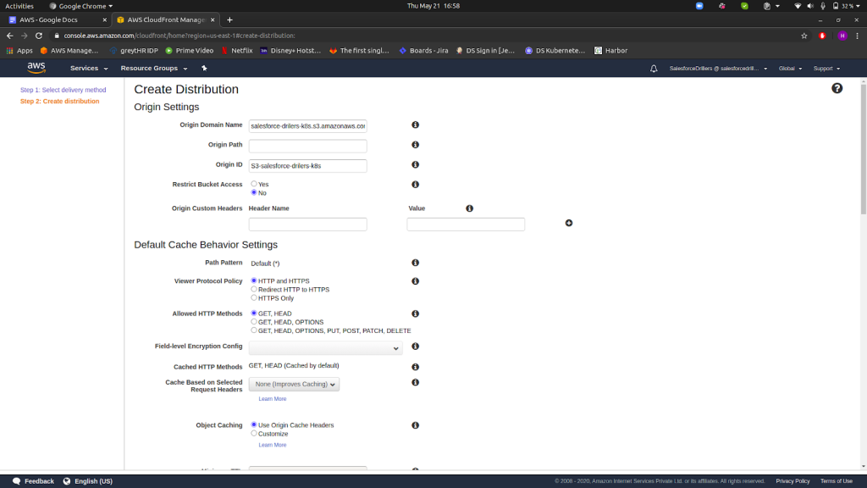This screenshot has height=488, width=867.
Task: Show info for Origin Path
Action: coord(415,145)
